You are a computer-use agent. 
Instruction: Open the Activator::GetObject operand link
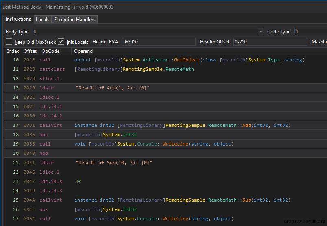pyautogui.click(x=187, y=60)
